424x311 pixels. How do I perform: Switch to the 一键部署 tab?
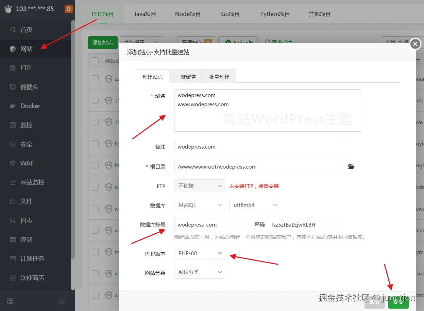[186, 76]
